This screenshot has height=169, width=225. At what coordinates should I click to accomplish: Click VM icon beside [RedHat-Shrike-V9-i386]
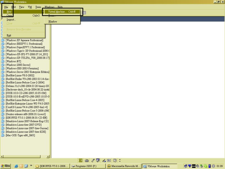click(3, 79)
